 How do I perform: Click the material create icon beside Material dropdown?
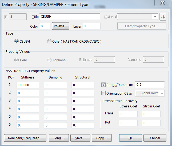point(163,17)
